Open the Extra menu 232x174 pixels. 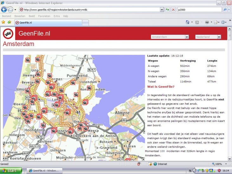coord(56,16)
